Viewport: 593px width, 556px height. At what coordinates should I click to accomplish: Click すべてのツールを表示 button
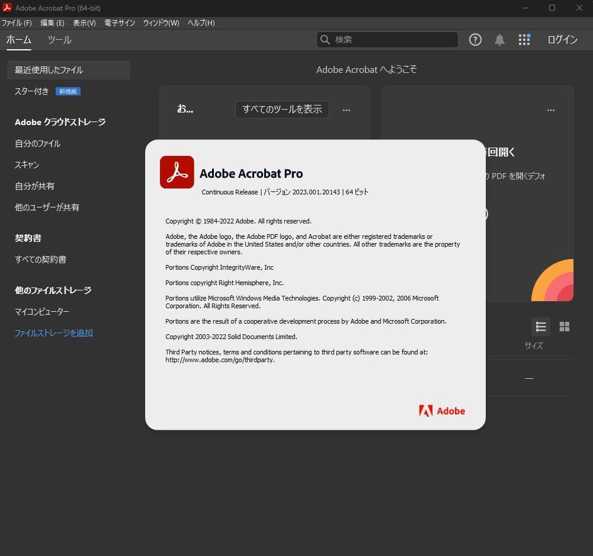[x=282, y=110]
